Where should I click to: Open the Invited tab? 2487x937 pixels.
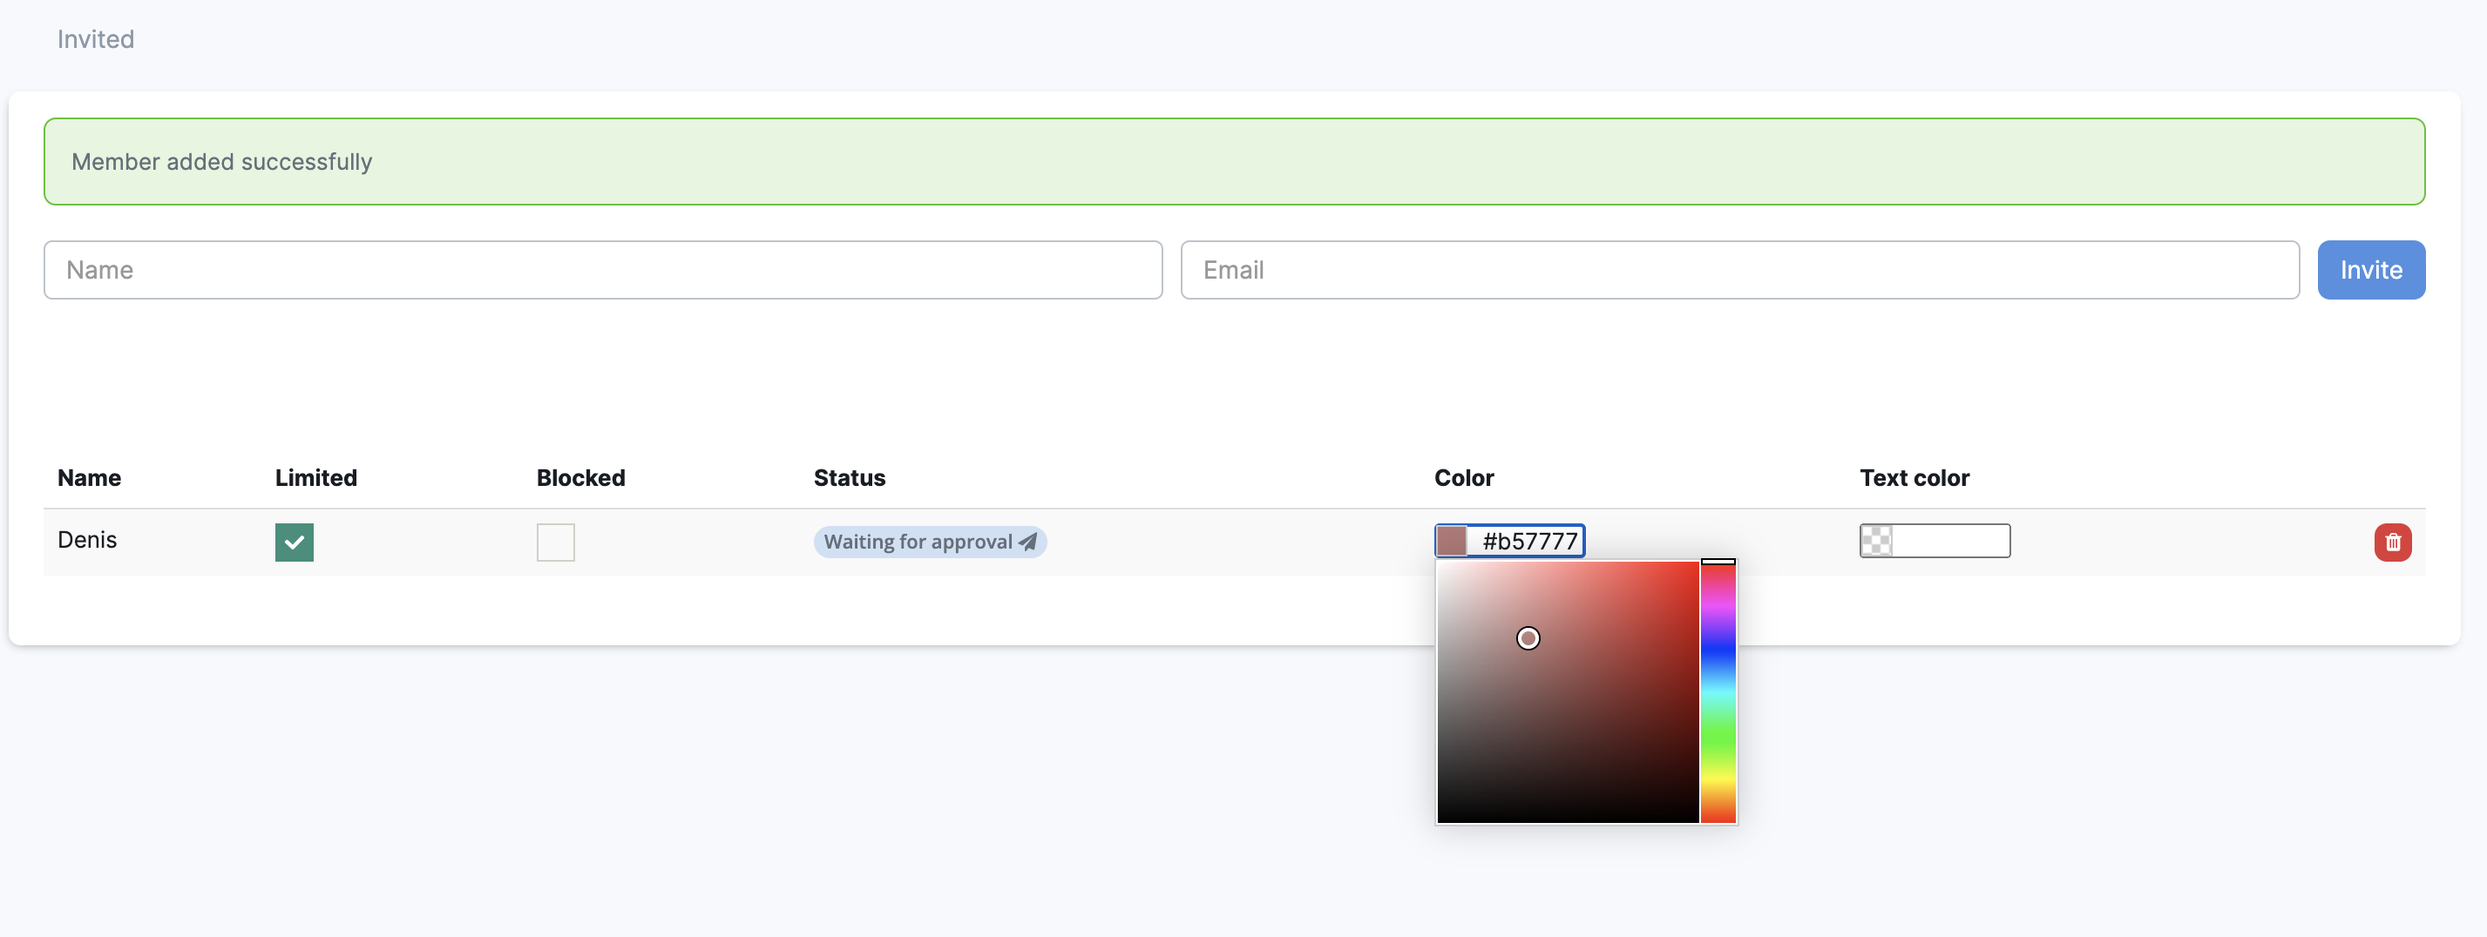point(96,39)
